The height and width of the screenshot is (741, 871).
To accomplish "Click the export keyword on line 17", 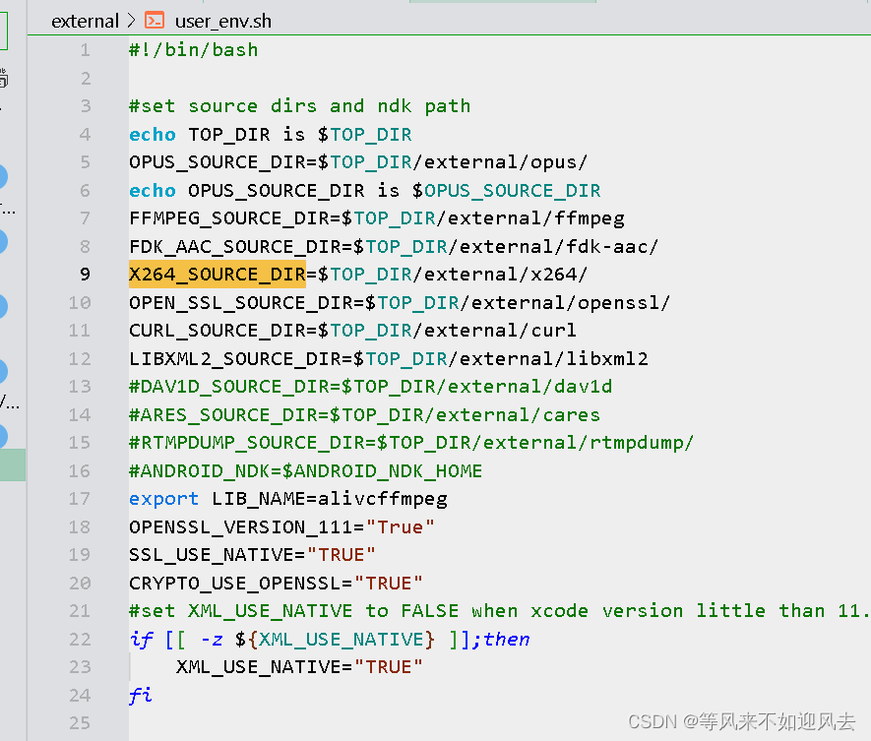I will pos(163,498).
